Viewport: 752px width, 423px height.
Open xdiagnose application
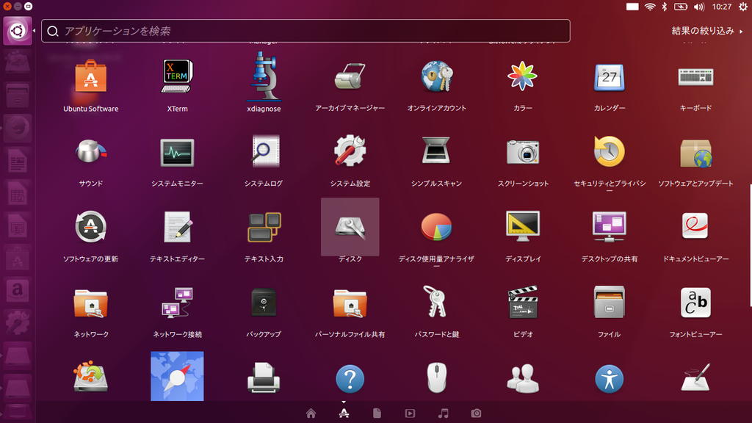(264, 76)
